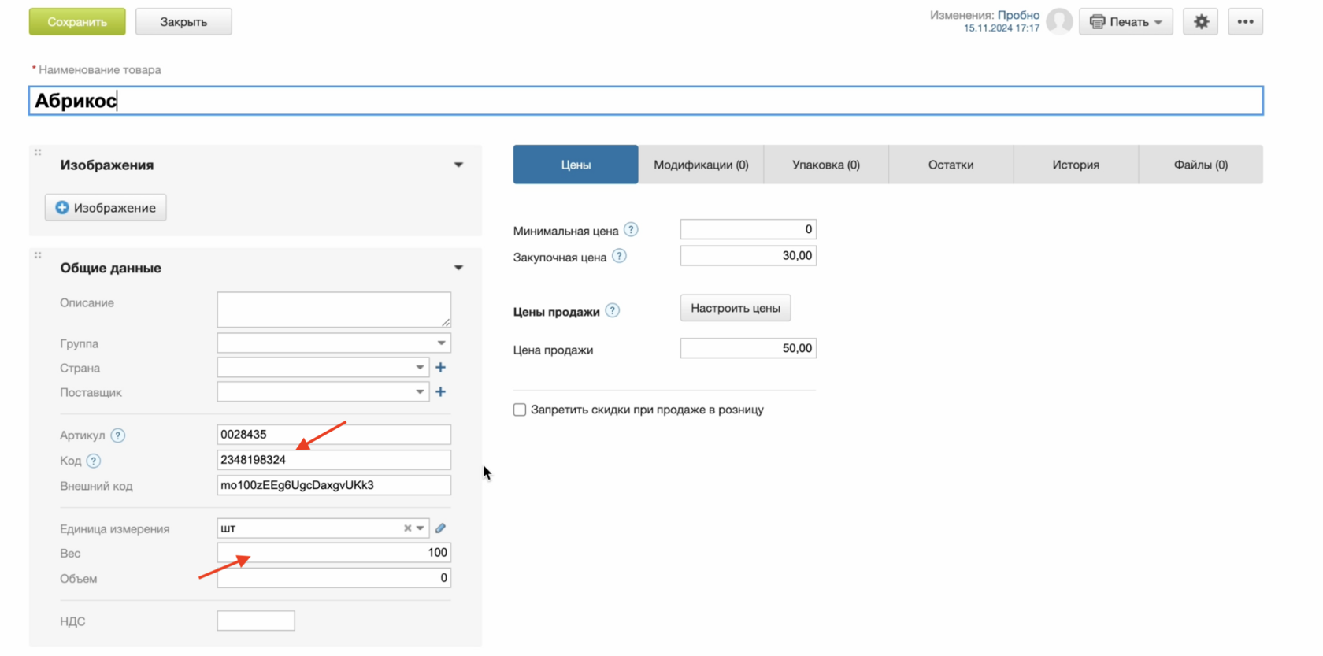This screenshot has height=656, width=1323.
Task: Click the Объем field
Action: pyautogui.click(x=334, y=578)
